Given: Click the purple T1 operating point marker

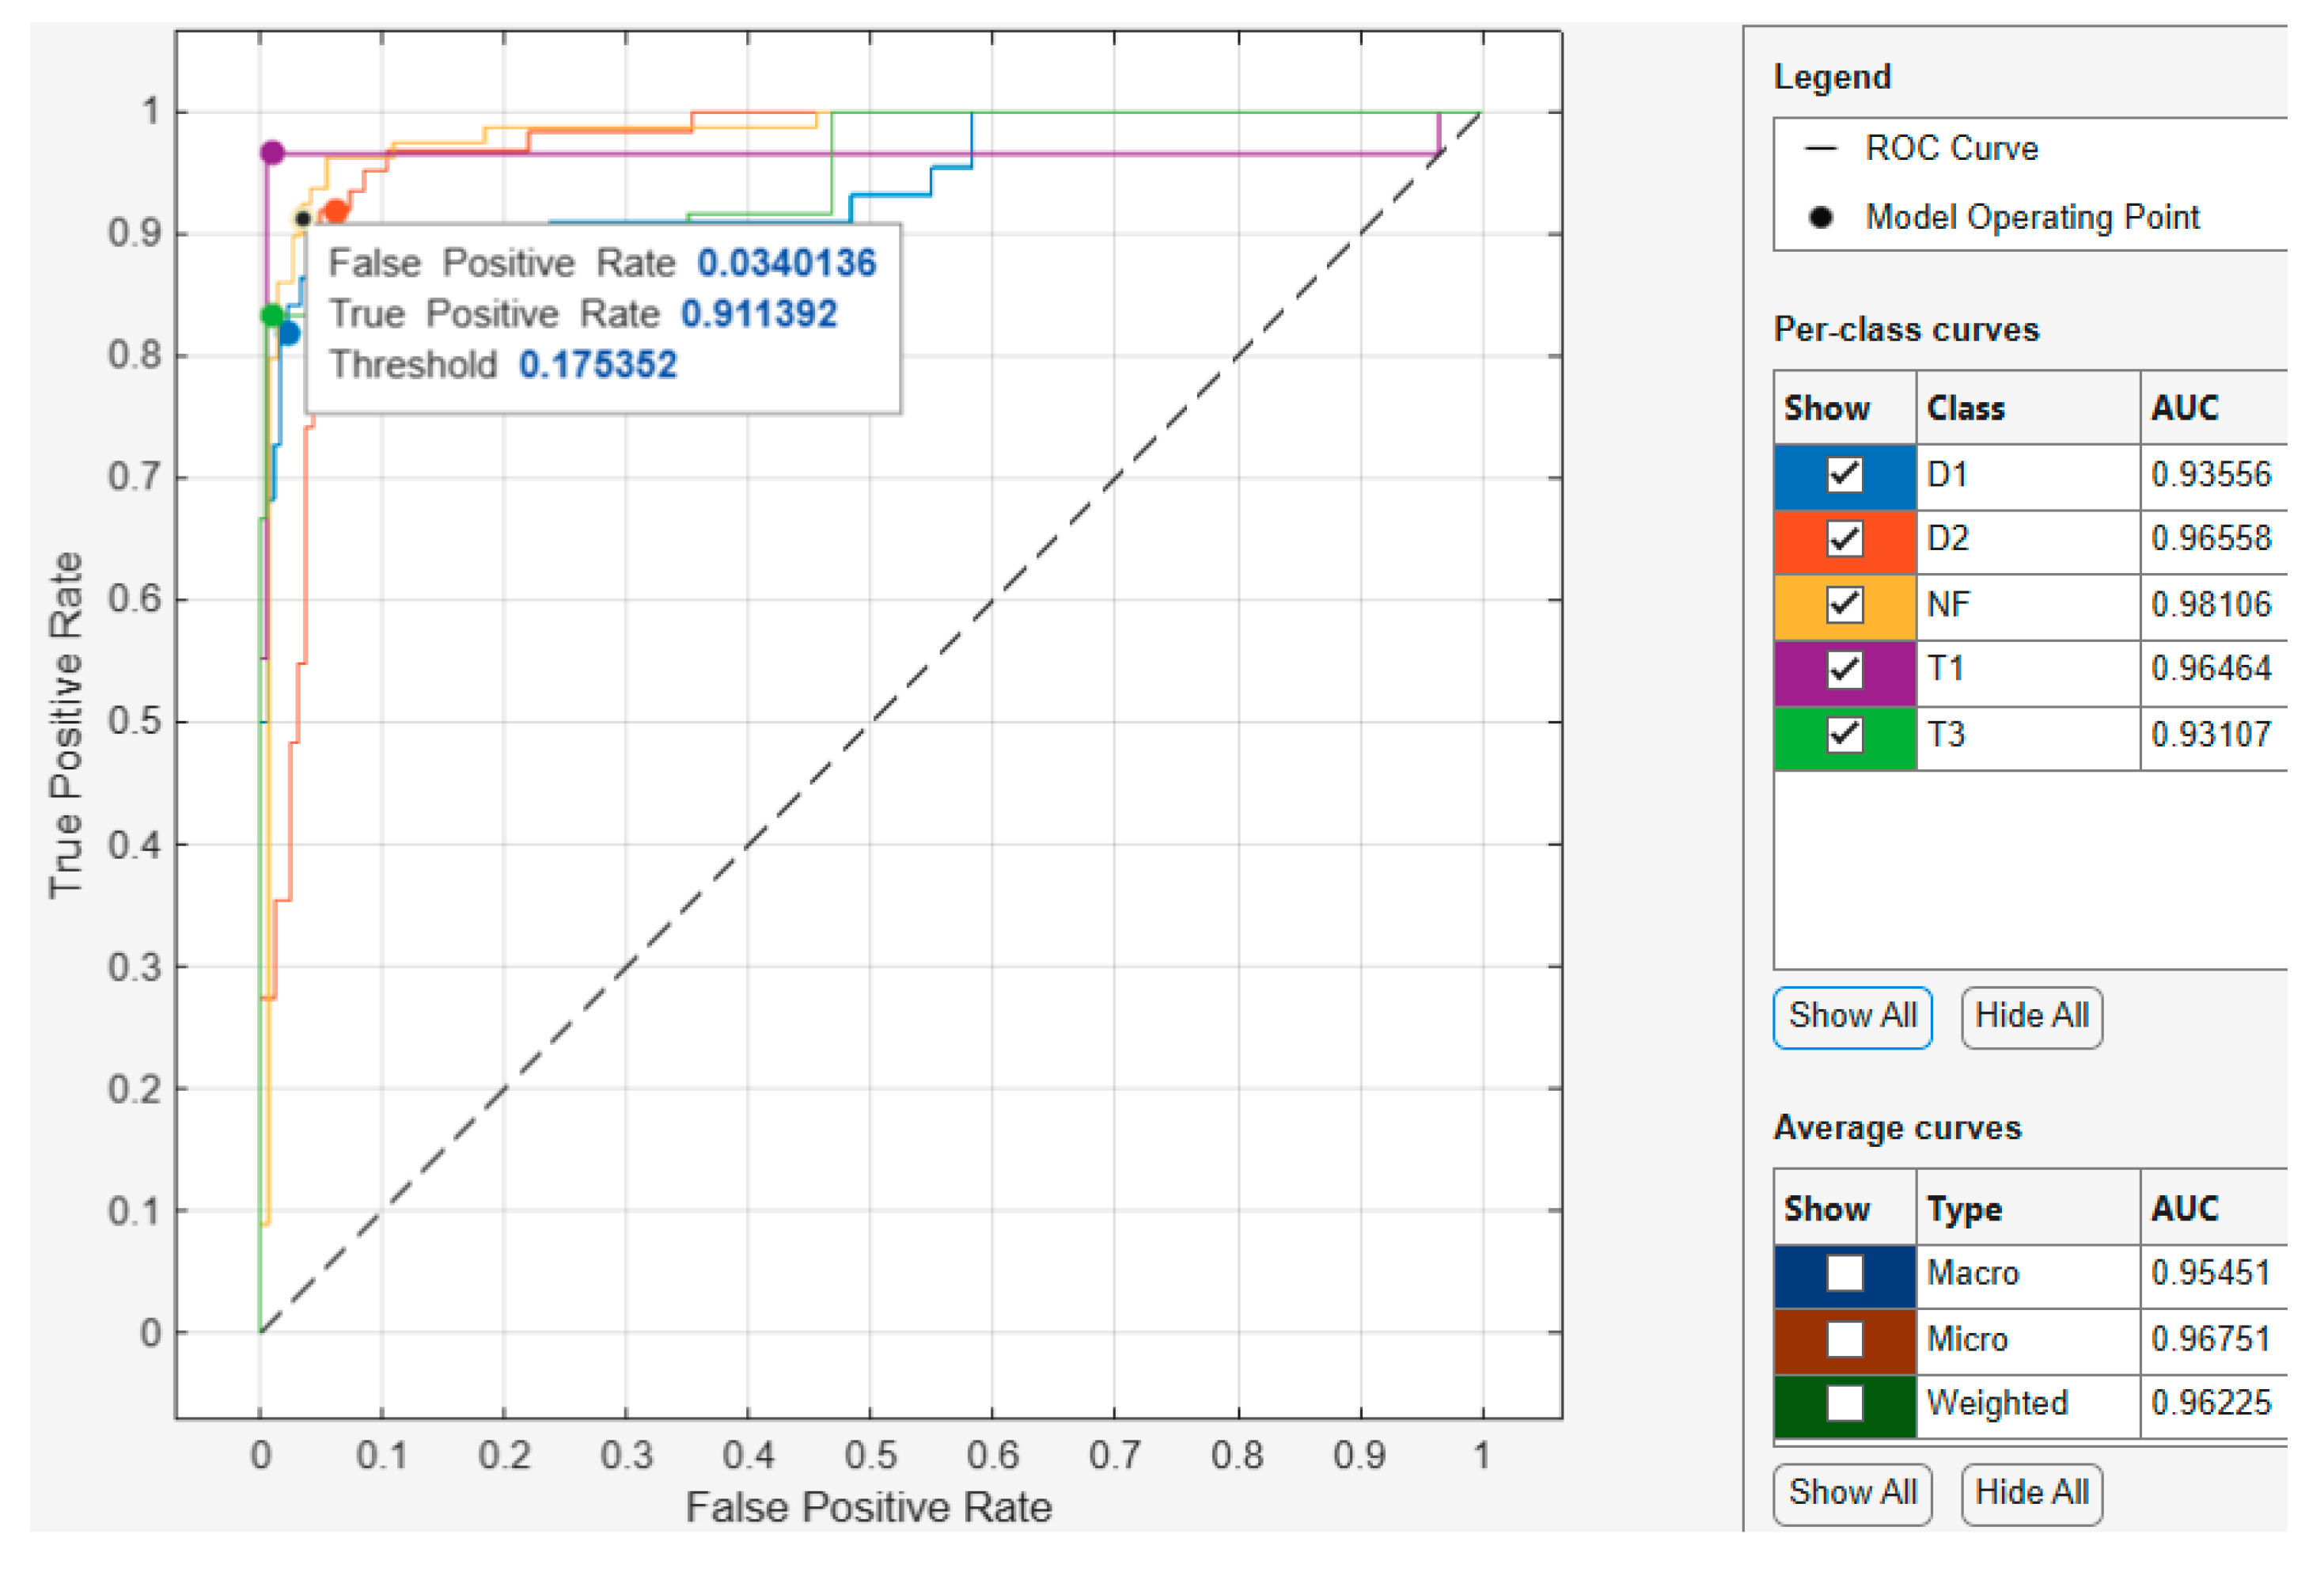Looking at the screenshot, I should point(272,152).
